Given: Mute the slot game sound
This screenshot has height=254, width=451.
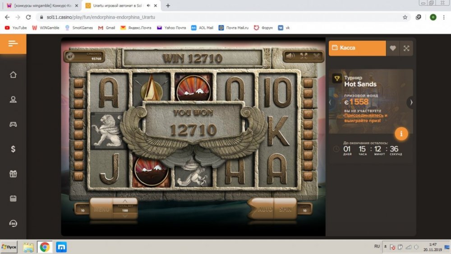Looking at the screenshot, I should pyautogui.click(x=291, y=56).
